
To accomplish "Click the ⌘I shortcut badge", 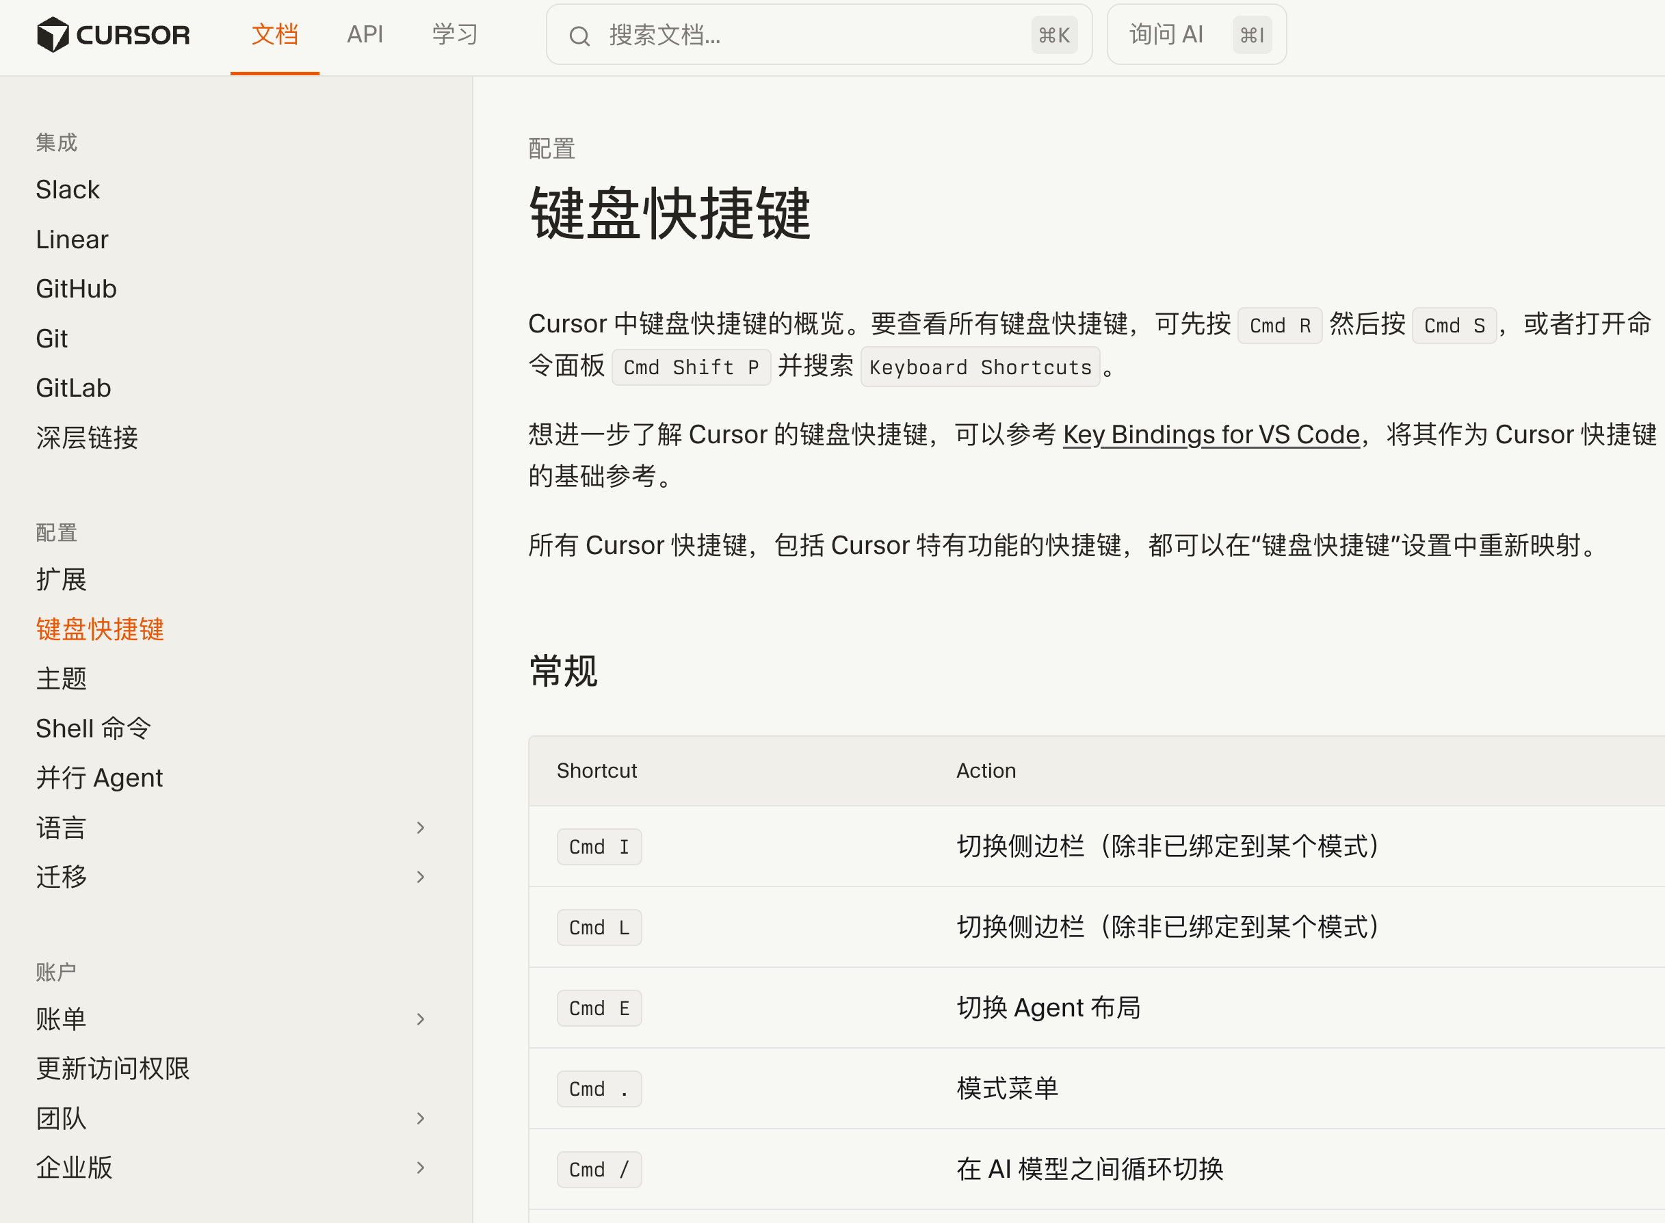I will 1251,35.
